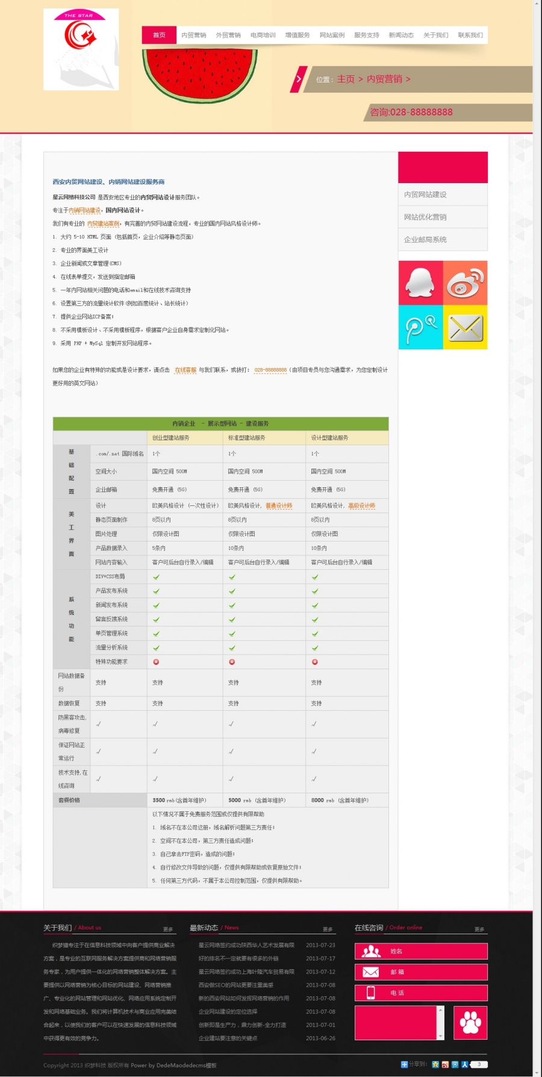Click 高级设计师 link in table
The image size is (542, 1077).
coord(361,506)
